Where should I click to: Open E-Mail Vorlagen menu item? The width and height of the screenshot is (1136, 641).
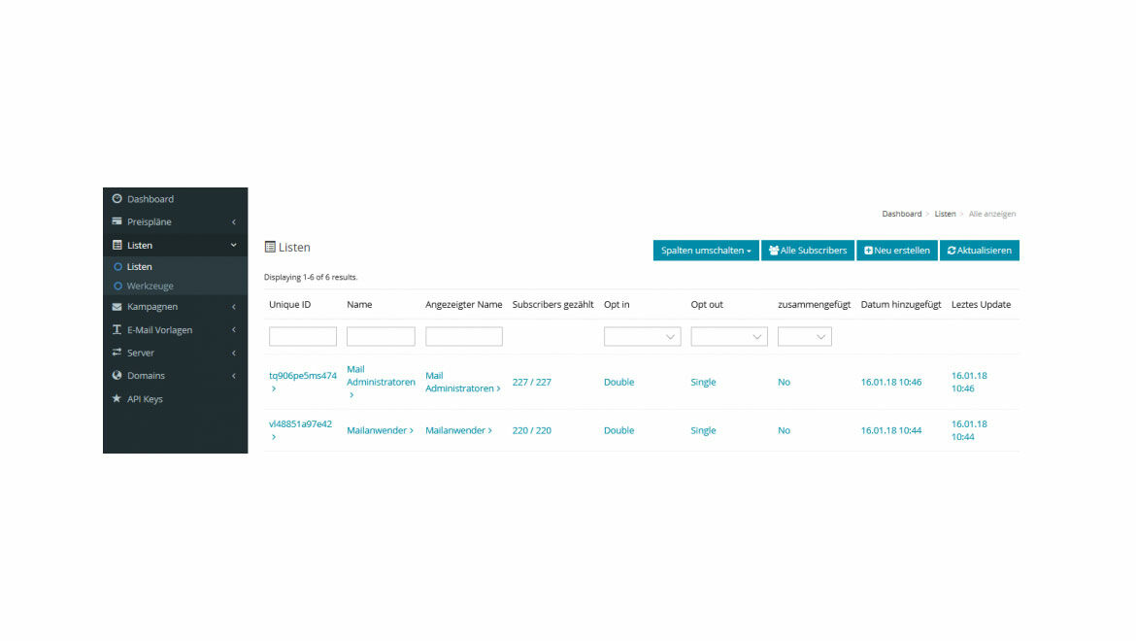(159, 329)
